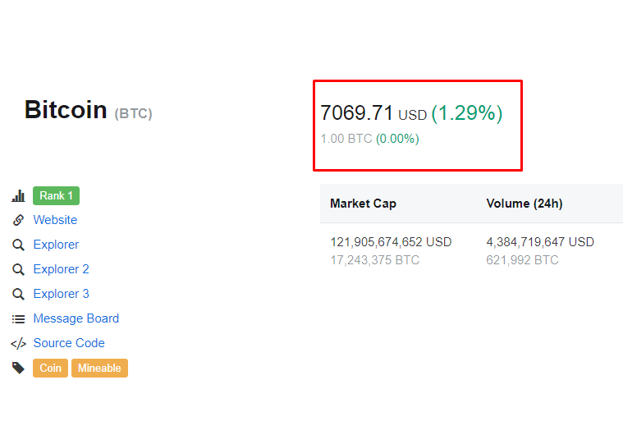Click the bar chart rank icon
This screenshot has height=435, width=623.
pos(18,196)
